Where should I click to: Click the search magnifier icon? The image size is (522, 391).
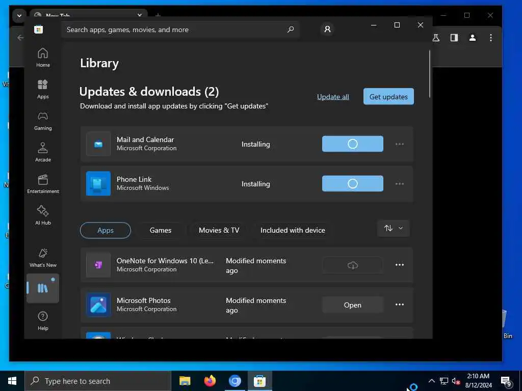click(290, 30)
